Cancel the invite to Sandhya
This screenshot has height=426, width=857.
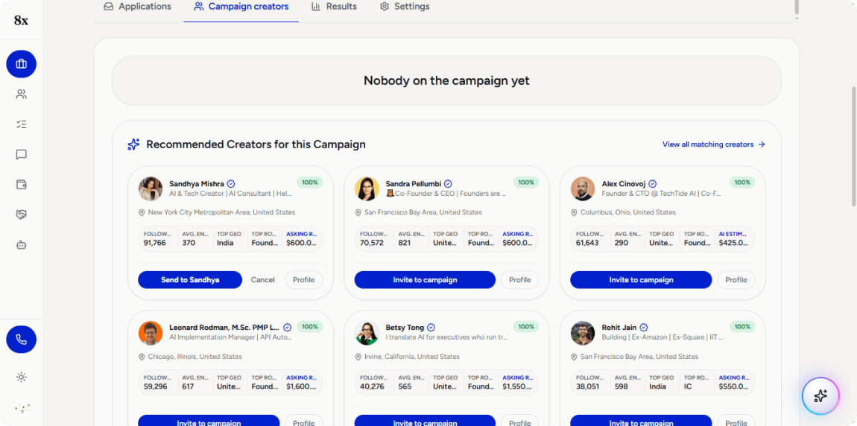[263, 279]
